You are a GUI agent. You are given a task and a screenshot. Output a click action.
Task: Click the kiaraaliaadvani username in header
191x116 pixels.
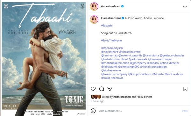pyautogui.click(x=110, y=6)
